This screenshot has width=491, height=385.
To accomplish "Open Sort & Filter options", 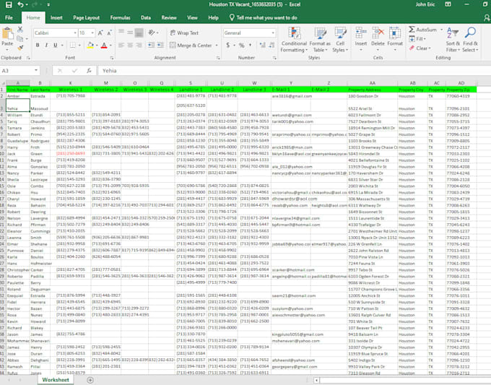I will [x=453, y=40].
